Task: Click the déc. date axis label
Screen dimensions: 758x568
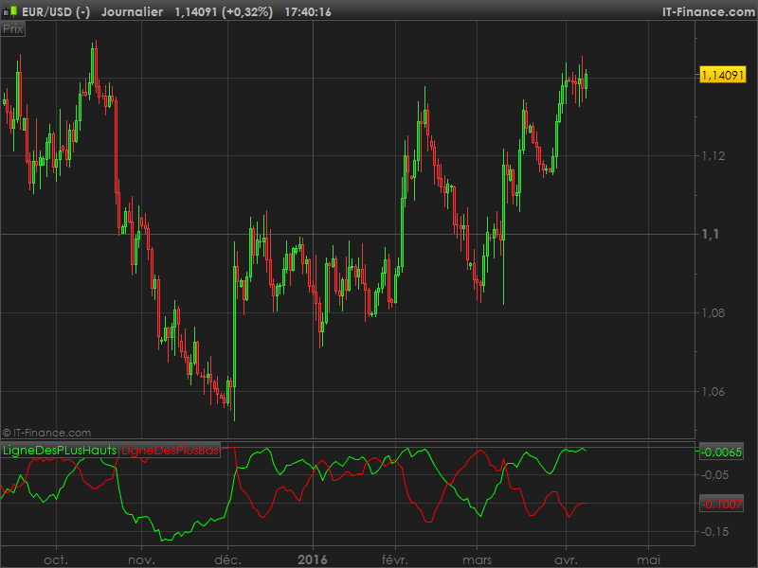Action: tap(227, 559)
